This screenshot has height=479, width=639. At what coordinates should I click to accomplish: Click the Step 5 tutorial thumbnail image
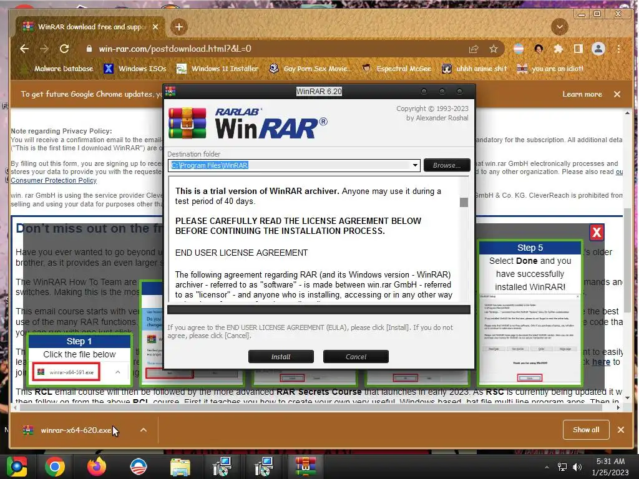530,338
